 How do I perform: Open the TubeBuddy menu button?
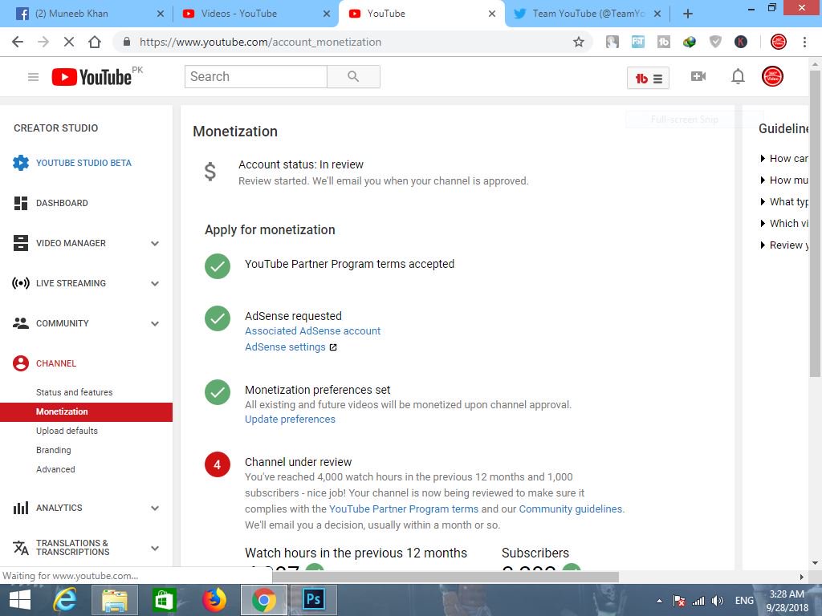pos(648,79)
